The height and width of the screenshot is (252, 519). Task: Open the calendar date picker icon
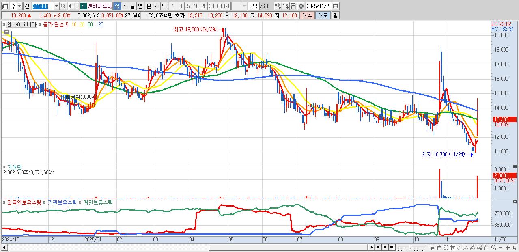[335, 6]
